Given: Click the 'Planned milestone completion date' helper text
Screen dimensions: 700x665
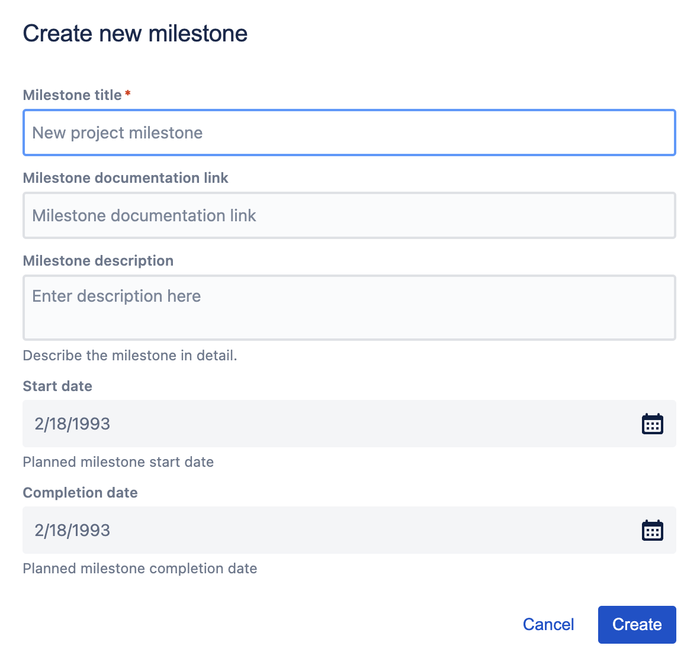Looking at the screenshot, I should click(140, 569).
